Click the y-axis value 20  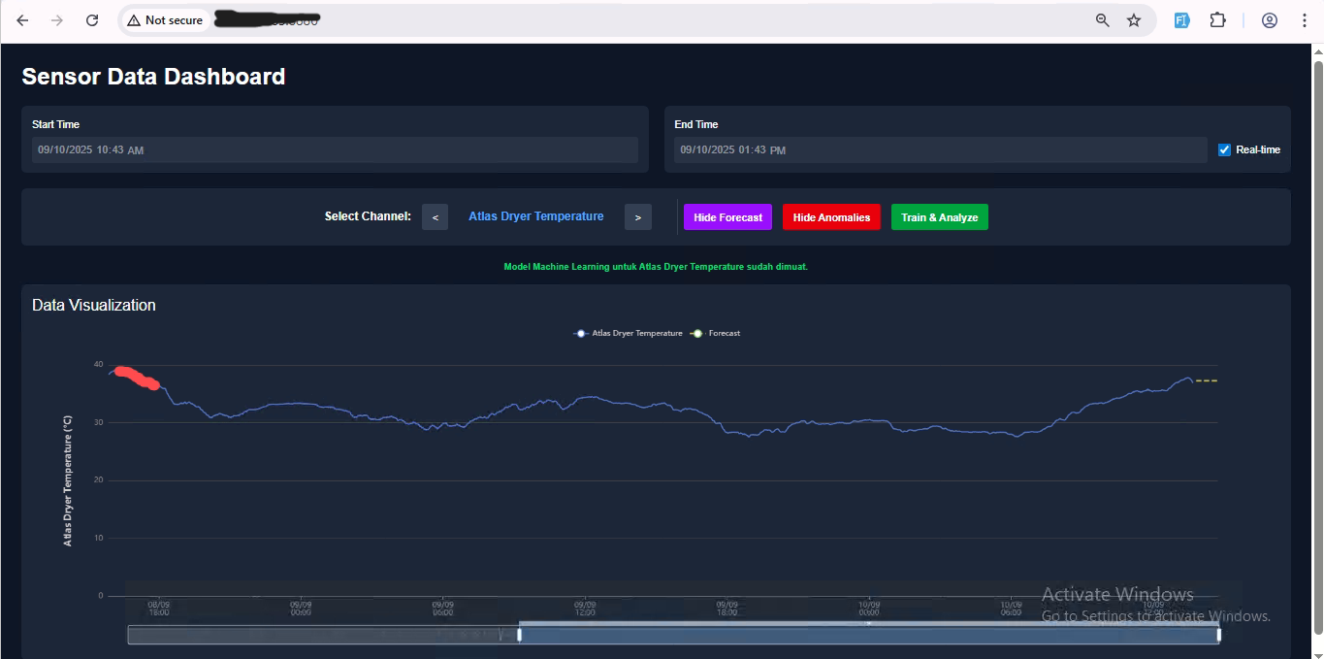(98, 480)
